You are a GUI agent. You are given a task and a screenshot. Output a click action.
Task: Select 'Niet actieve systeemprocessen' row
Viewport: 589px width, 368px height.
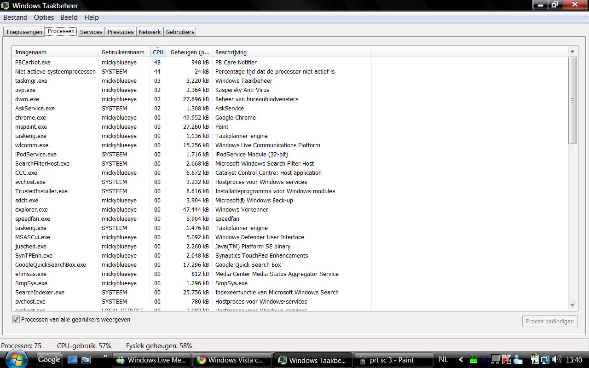[192, 71]
